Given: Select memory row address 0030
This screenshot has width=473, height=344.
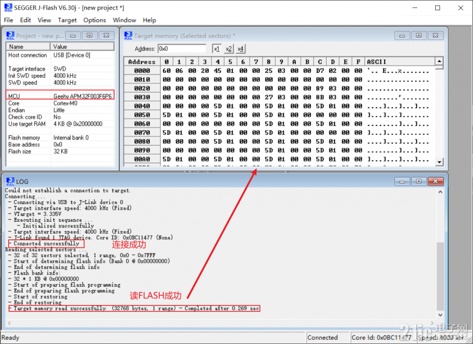Looking at the screenshot, I should coord(142,97).
